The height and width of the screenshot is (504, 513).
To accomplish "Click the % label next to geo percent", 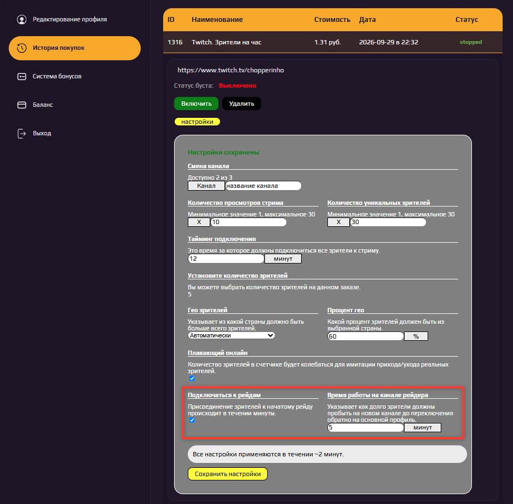I will (416, 336).
